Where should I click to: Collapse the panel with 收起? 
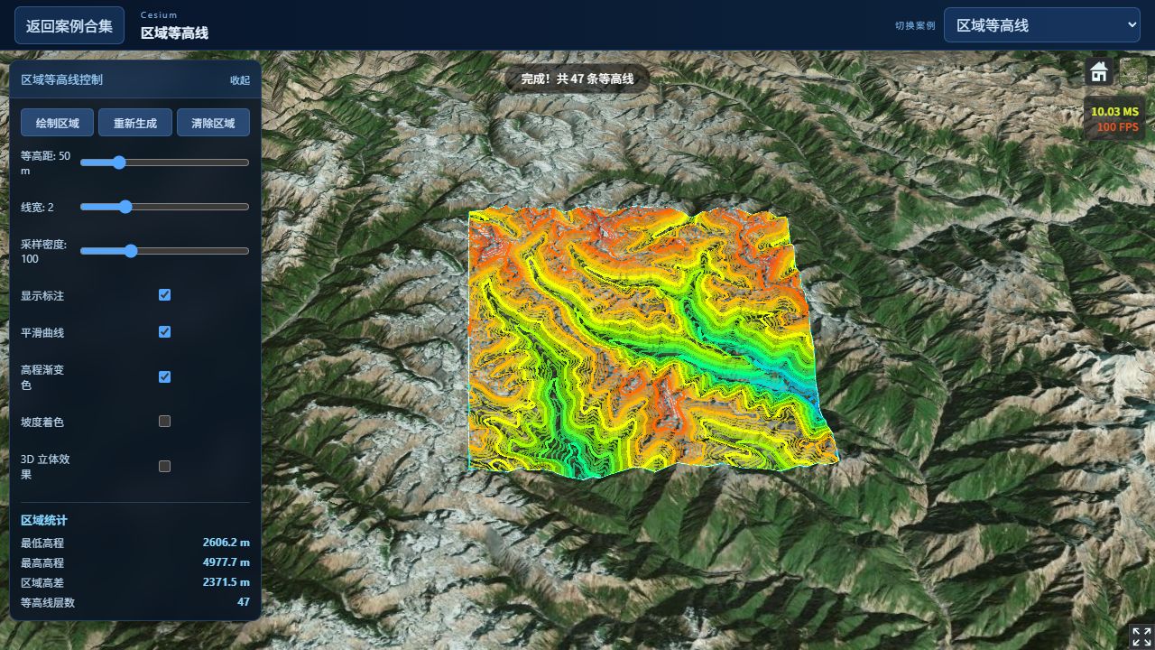[240, 79]
